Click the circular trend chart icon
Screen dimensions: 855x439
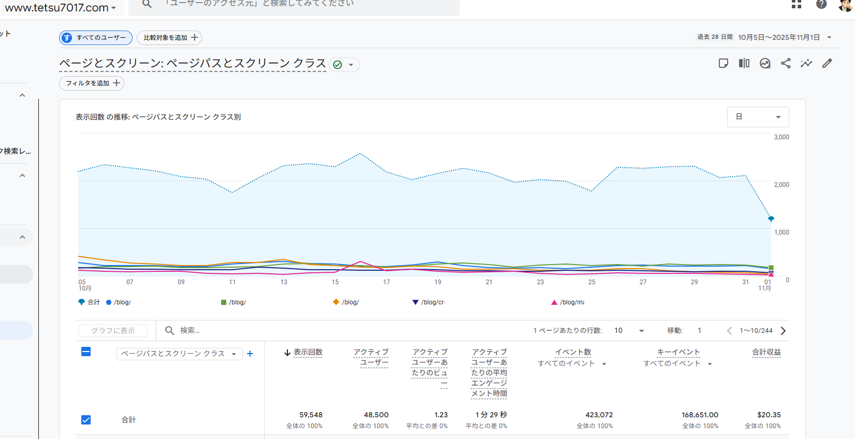point(765,63)
